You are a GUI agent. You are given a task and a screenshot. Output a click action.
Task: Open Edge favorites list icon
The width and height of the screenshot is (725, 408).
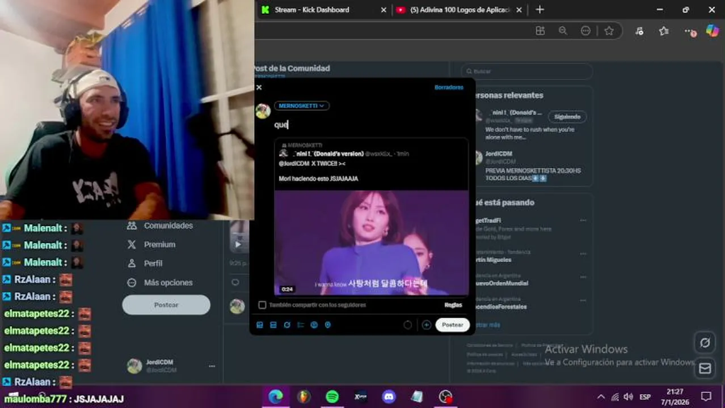664,31
